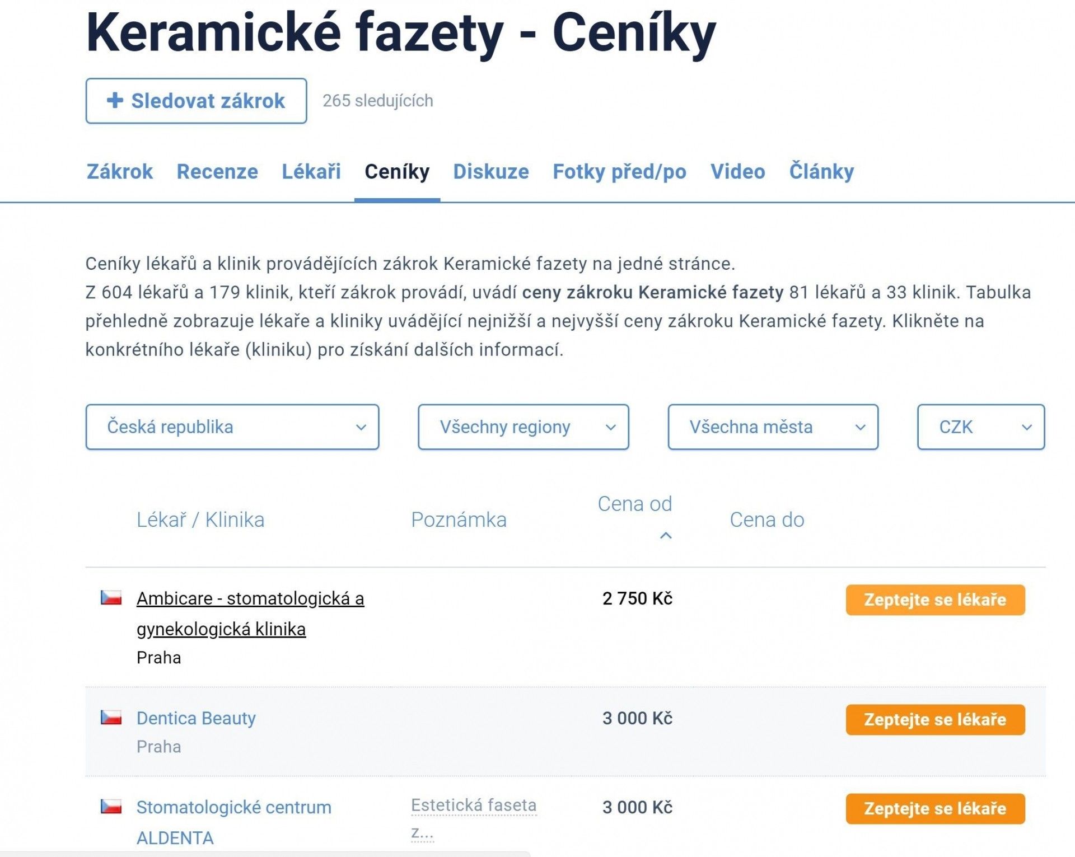Open the Česká republika country dropdown

[232, 427]
